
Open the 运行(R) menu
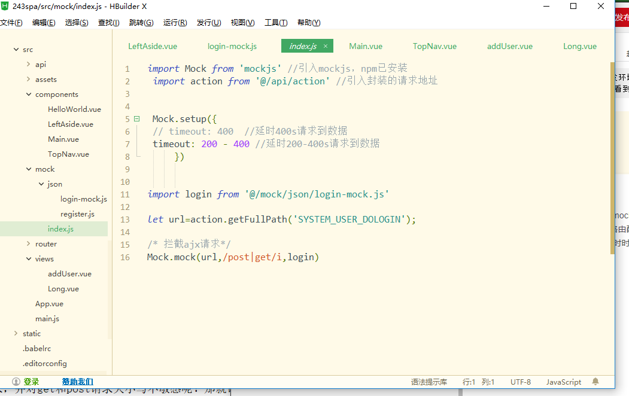[x=175, y=23]
